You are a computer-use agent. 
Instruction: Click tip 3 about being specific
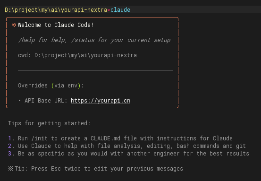(x=128, y=154)
